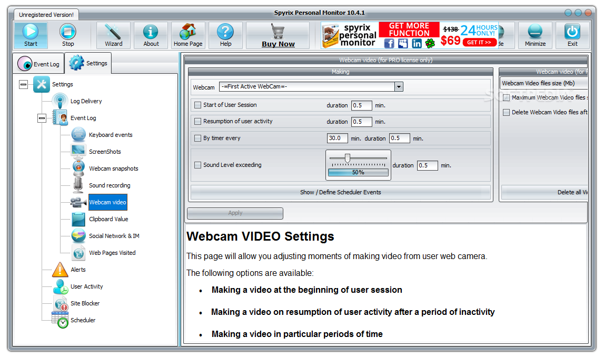The image size is (604, 357).
Task: Click the Webcam VIDEO Settings heading
Action: pyautogui.click(x=260, y=236)
